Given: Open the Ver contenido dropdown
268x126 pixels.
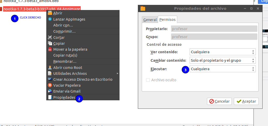Looking at the screenshot, I should coord(222,52).
